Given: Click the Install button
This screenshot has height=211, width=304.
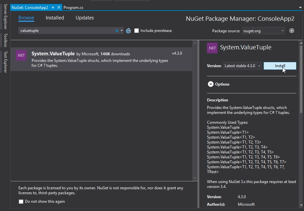Looking at the screenshot, I should (280, 66).
